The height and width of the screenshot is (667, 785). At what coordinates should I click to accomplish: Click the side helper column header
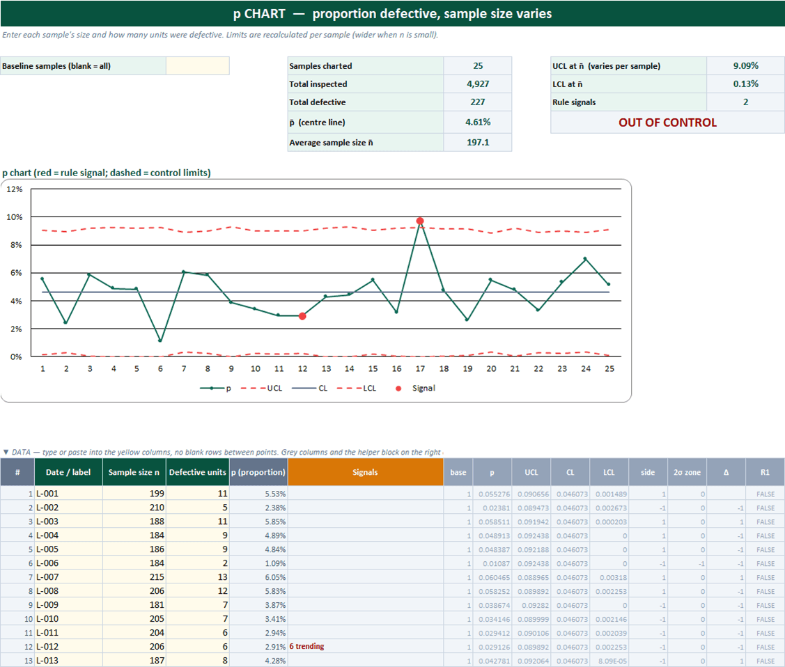[648, 472]
